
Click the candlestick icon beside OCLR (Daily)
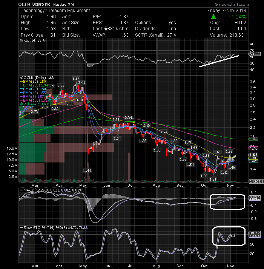pyautogui.click(x=21, y=78)
